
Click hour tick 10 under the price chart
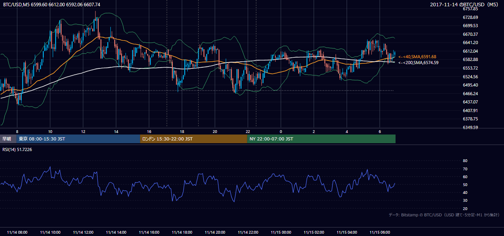pos(50,131)
